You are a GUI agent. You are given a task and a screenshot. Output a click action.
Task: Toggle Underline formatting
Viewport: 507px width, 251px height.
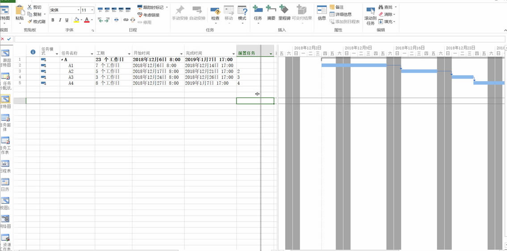point(67,20)
